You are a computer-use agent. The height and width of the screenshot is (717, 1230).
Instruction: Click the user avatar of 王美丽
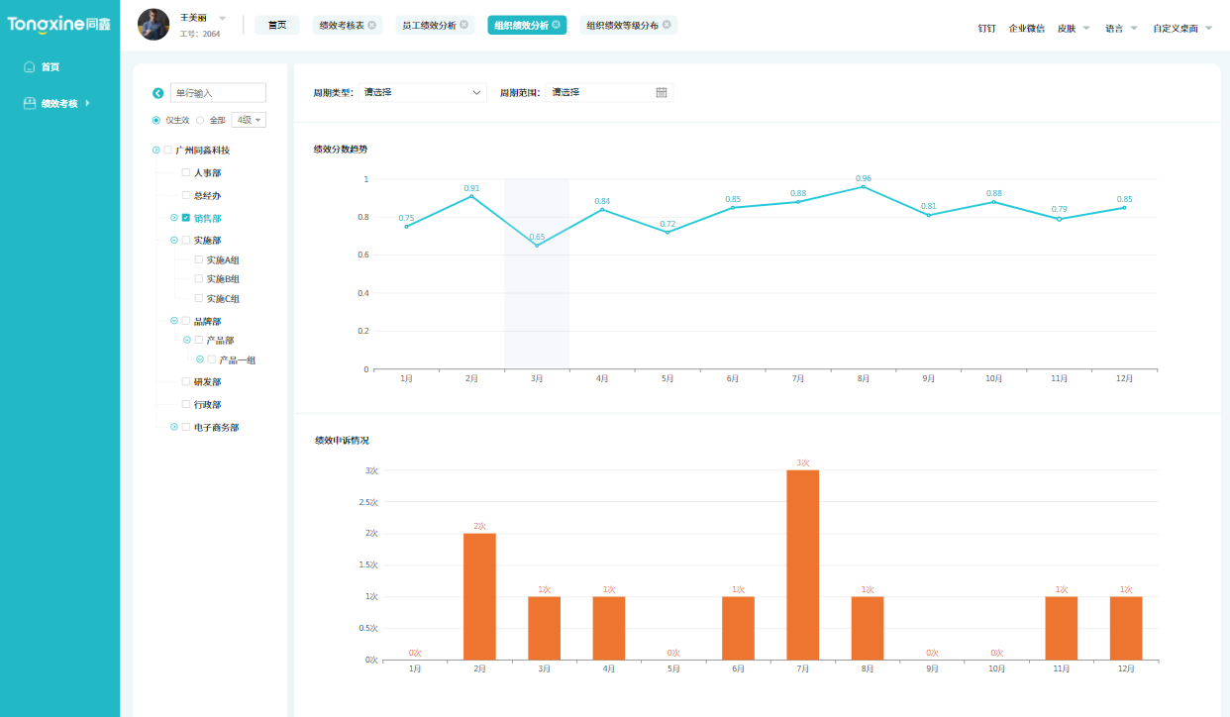[x=154, y=25]
